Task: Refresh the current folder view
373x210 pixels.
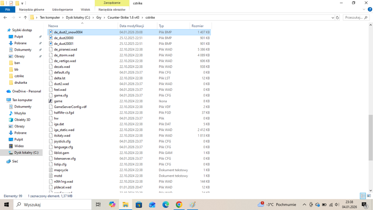Action: (338, 18)
